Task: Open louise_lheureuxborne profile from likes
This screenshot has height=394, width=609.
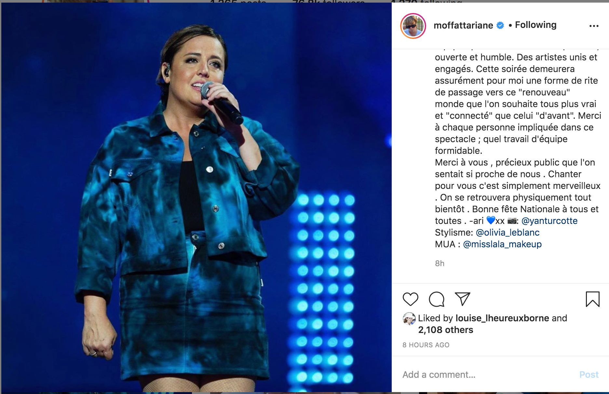Action: tap(502, 318)
